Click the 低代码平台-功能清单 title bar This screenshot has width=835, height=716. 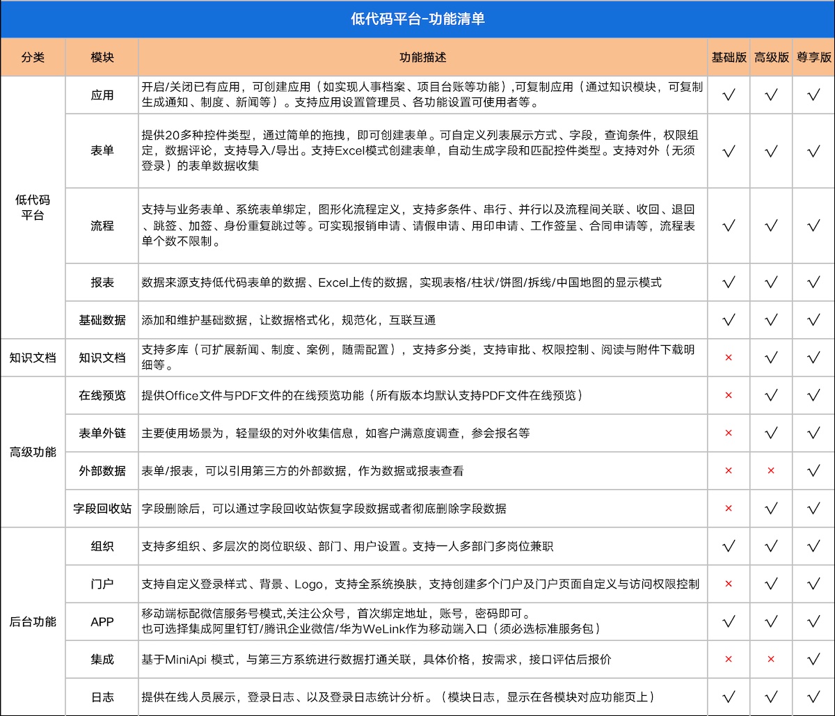(x=417, y=19)
